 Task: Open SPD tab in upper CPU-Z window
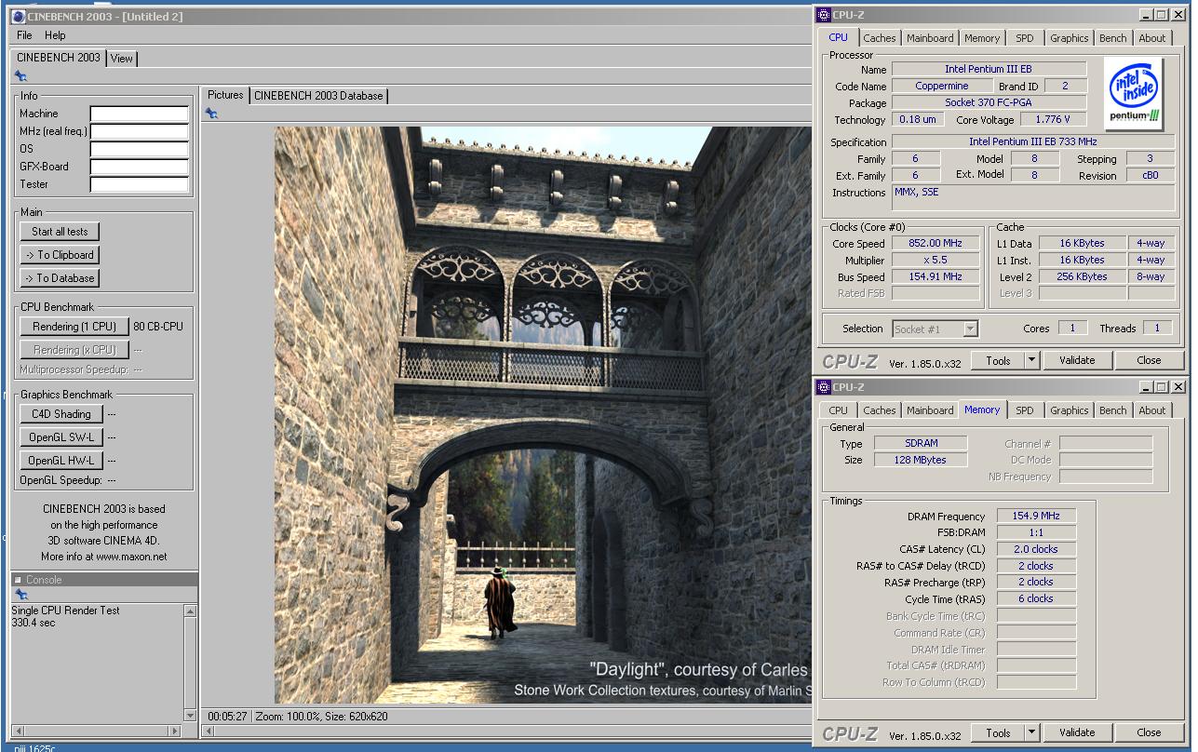[1024, 38]
